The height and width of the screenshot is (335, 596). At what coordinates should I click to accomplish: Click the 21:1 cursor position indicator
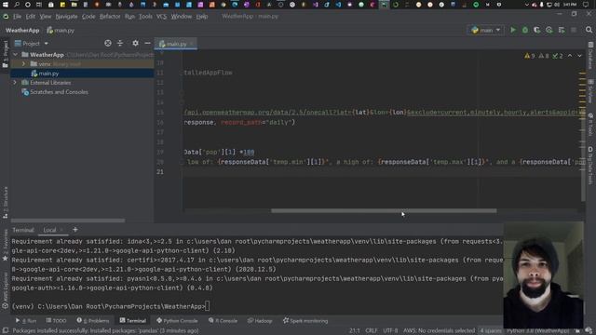point(354,331)
